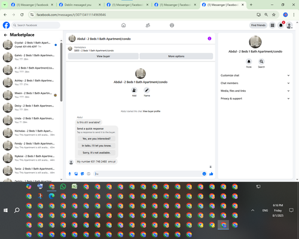
Task: Open the Linda conversation in the list
Action: 30,120
